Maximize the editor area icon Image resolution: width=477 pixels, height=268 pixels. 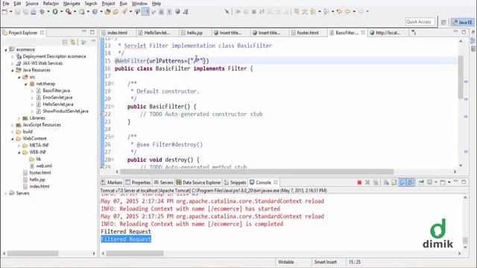(x=464, y=31)
